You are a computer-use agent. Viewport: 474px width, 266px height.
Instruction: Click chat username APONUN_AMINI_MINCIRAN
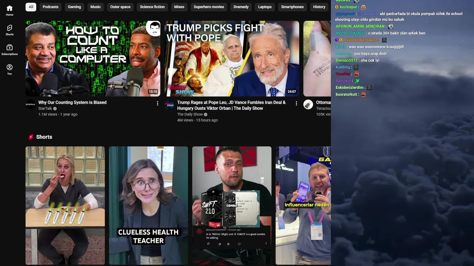point(360,26)
